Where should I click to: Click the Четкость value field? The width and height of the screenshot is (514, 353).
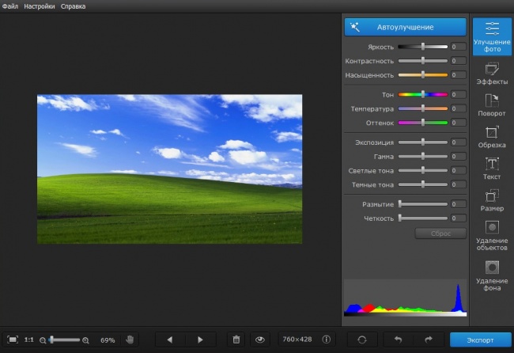pyautogui.click(x=459, y=218)
